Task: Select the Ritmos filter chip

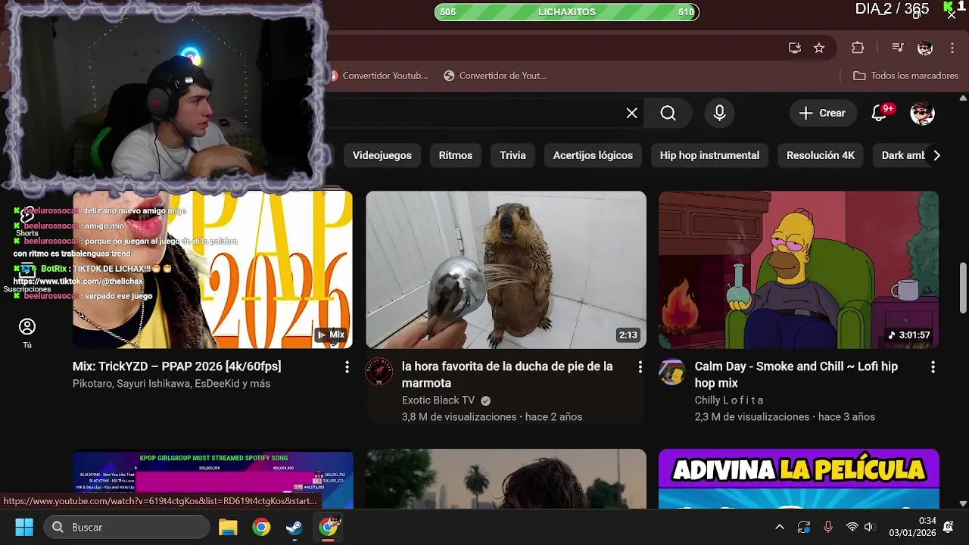Action: (x=456, y=155)
